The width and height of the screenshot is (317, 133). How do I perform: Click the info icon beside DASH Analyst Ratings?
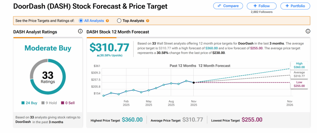point(80,31)
